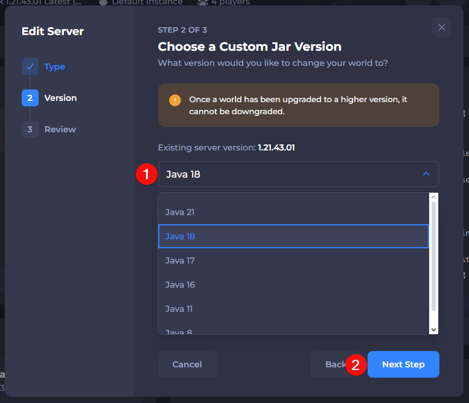Close the Edit Server dialog with X
Screen dimensions: 469x403
click(x=441, y=27)
